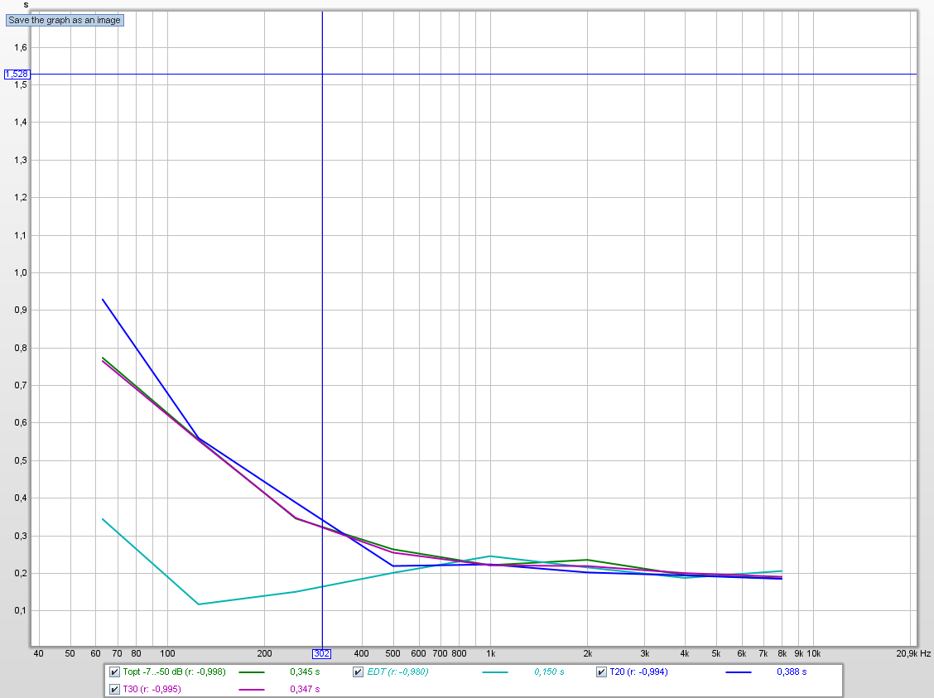Click the EDT value 0,150 s

[549, 672]
